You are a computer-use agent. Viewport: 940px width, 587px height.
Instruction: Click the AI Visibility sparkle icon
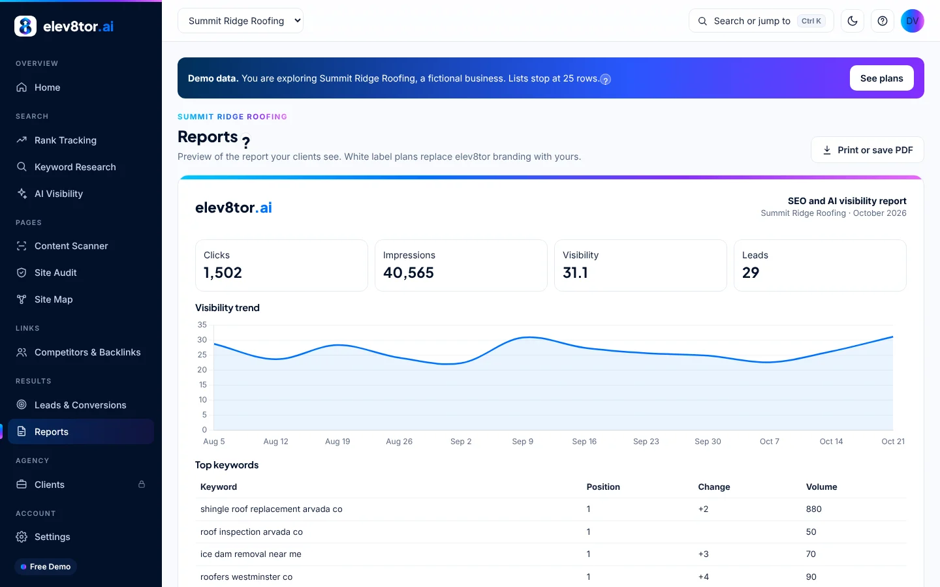click(22, 194)
